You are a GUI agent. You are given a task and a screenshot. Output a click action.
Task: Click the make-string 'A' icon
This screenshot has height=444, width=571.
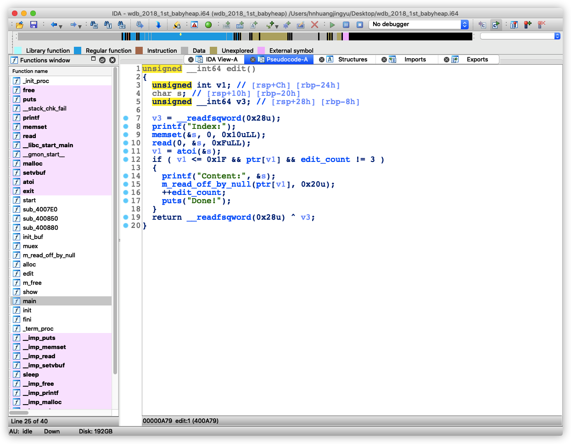(253, 25)
